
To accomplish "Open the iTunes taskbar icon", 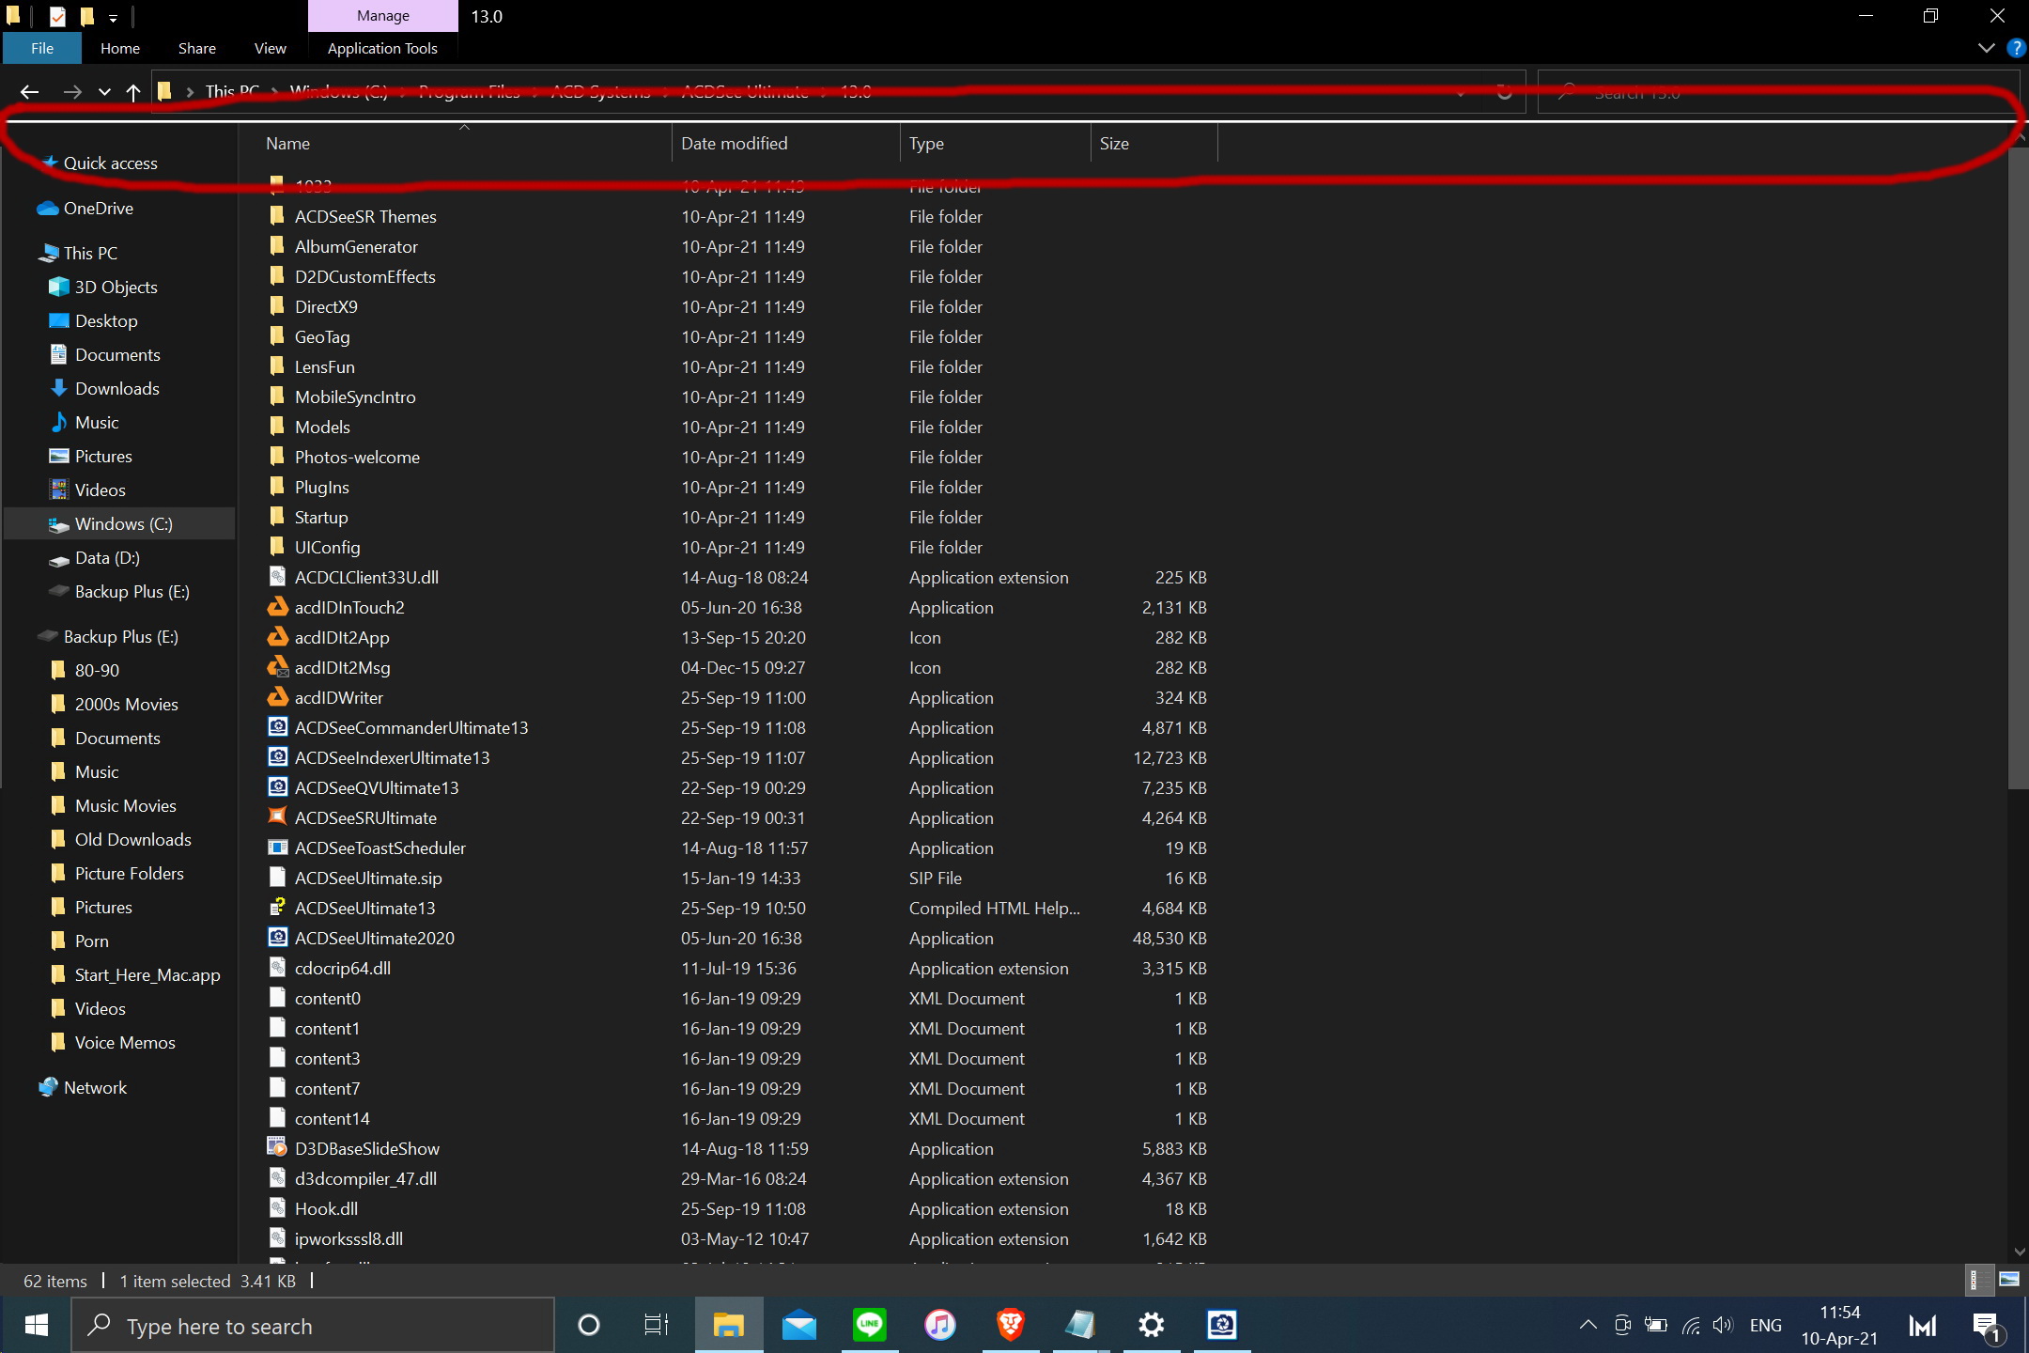I will pos(939,1326).
